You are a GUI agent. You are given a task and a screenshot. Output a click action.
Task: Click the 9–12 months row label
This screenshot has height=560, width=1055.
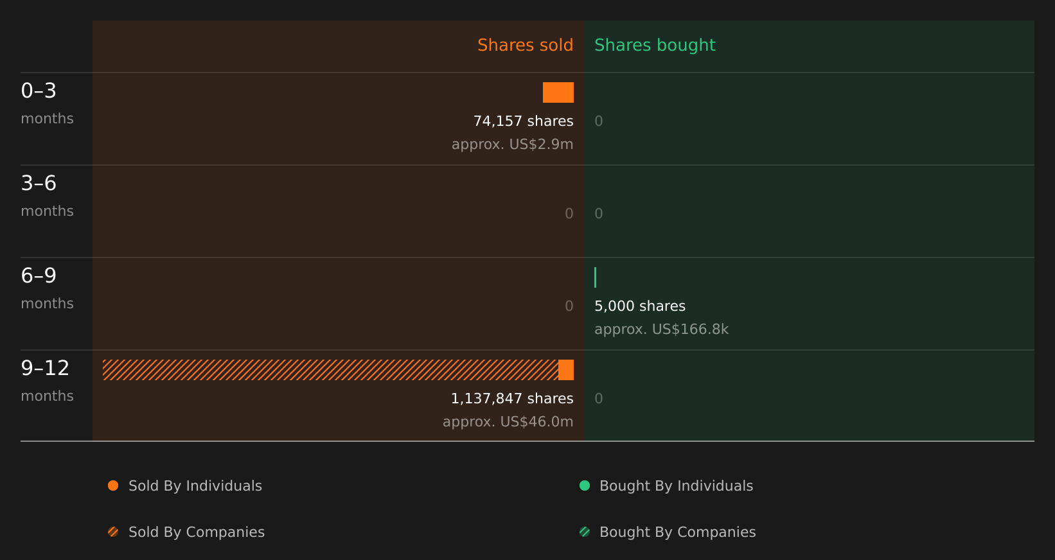pos(47,381)
